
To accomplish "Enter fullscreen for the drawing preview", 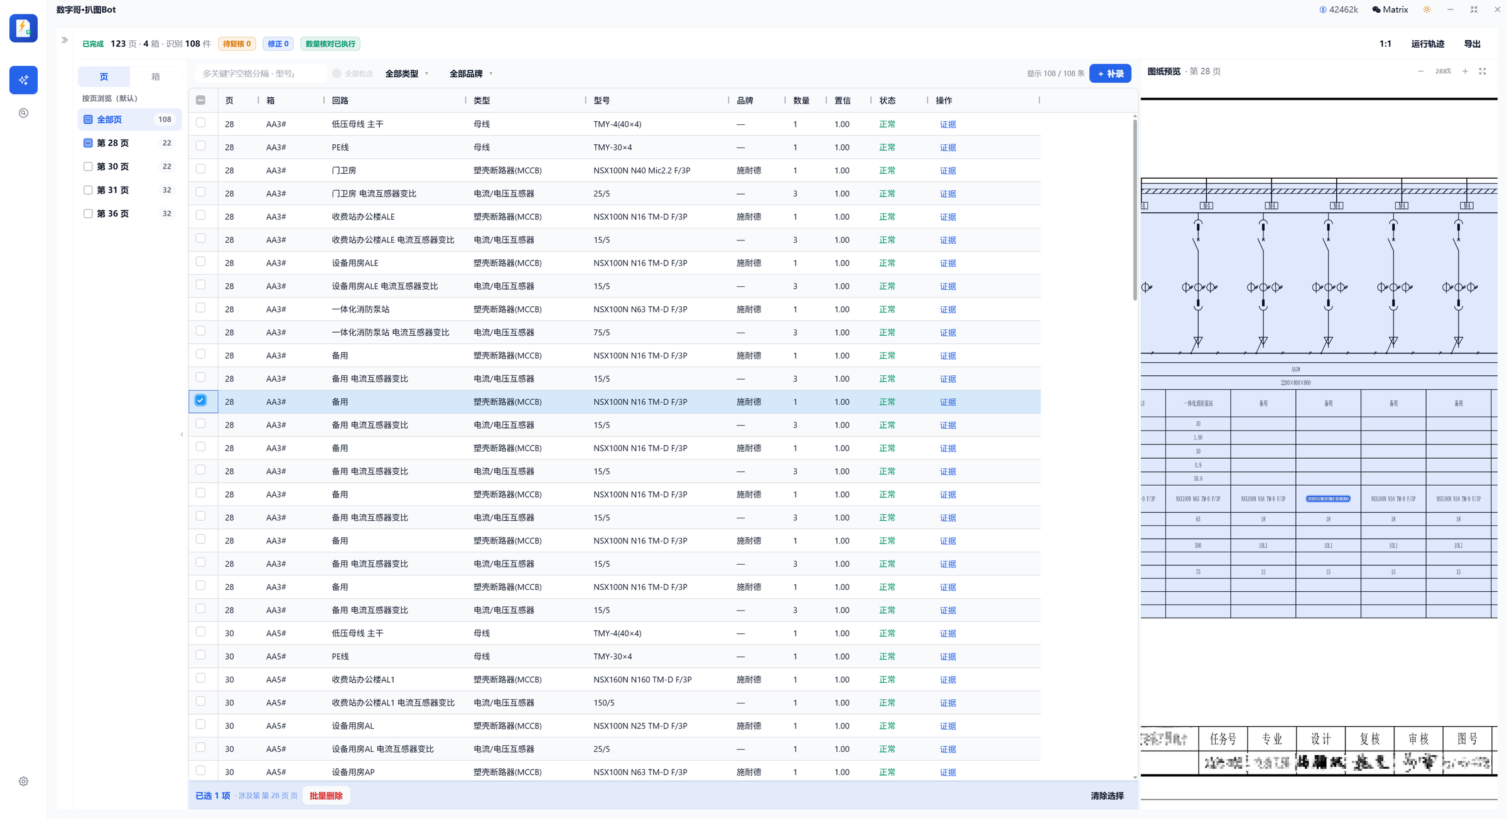I will click(1483, 72).
